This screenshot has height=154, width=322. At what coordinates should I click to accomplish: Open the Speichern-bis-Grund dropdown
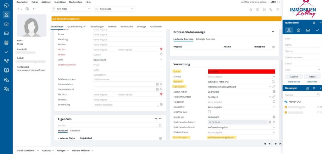tap(274, 127)
